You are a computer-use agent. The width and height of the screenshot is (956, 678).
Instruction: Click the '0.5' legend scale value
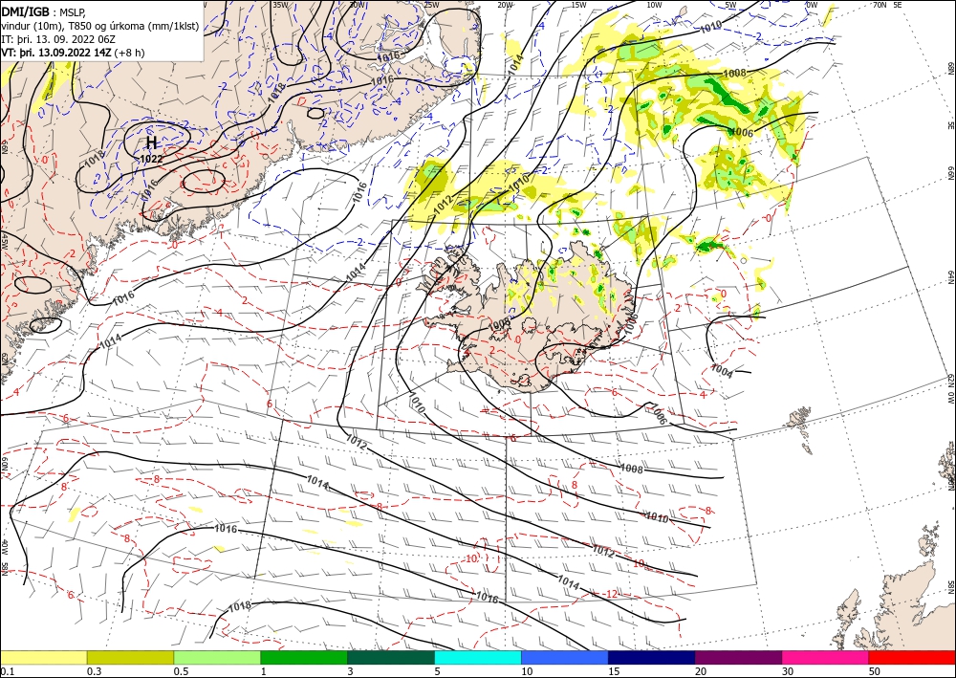(181, 671)
